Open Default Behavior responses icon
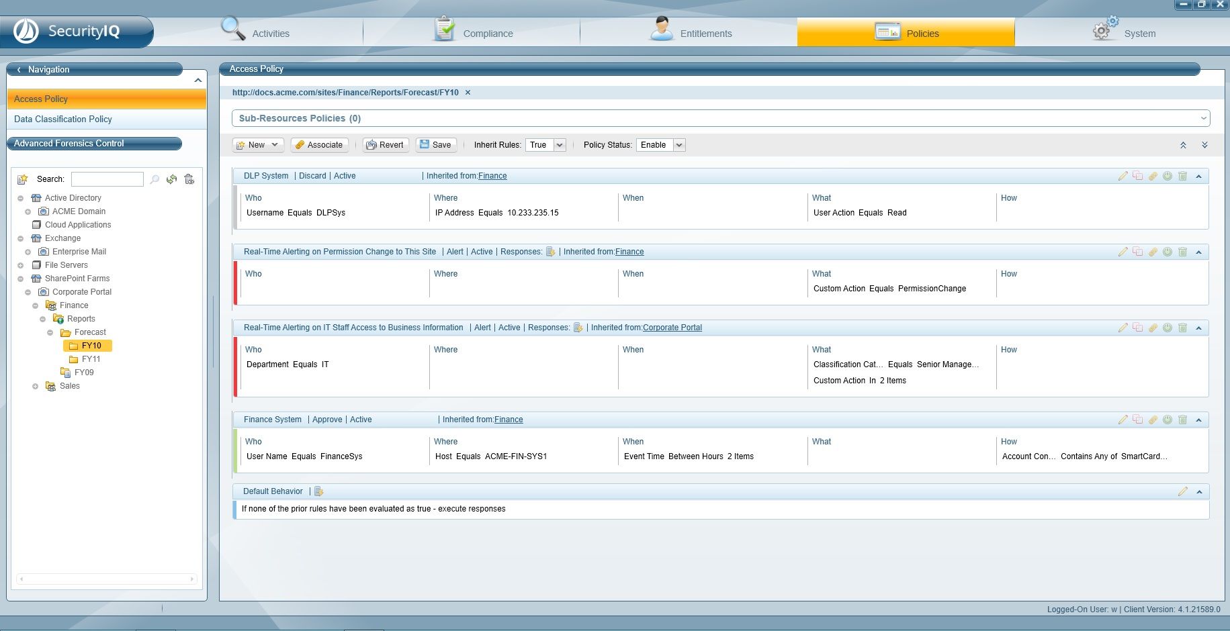1230x631 pixels. pos(319,491)
